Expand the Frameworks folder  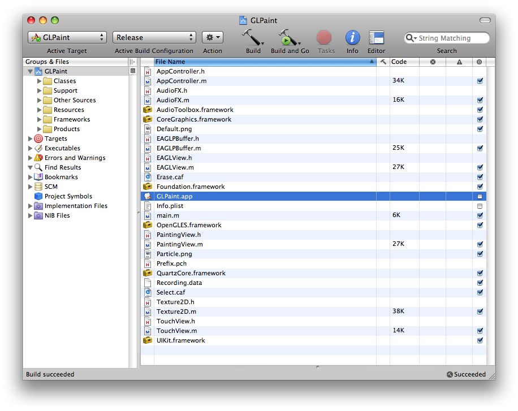tap(40, 119)
